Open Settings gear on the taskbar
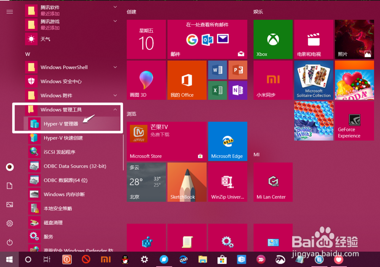 (x=144, y=259)
